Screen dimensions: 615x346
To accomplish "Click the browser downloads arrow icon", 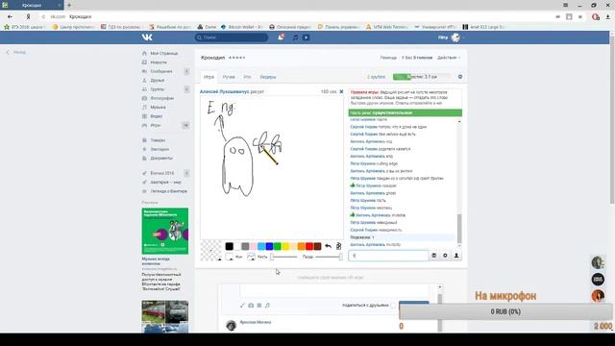I will pyautogui.click(x=608, y=17).
